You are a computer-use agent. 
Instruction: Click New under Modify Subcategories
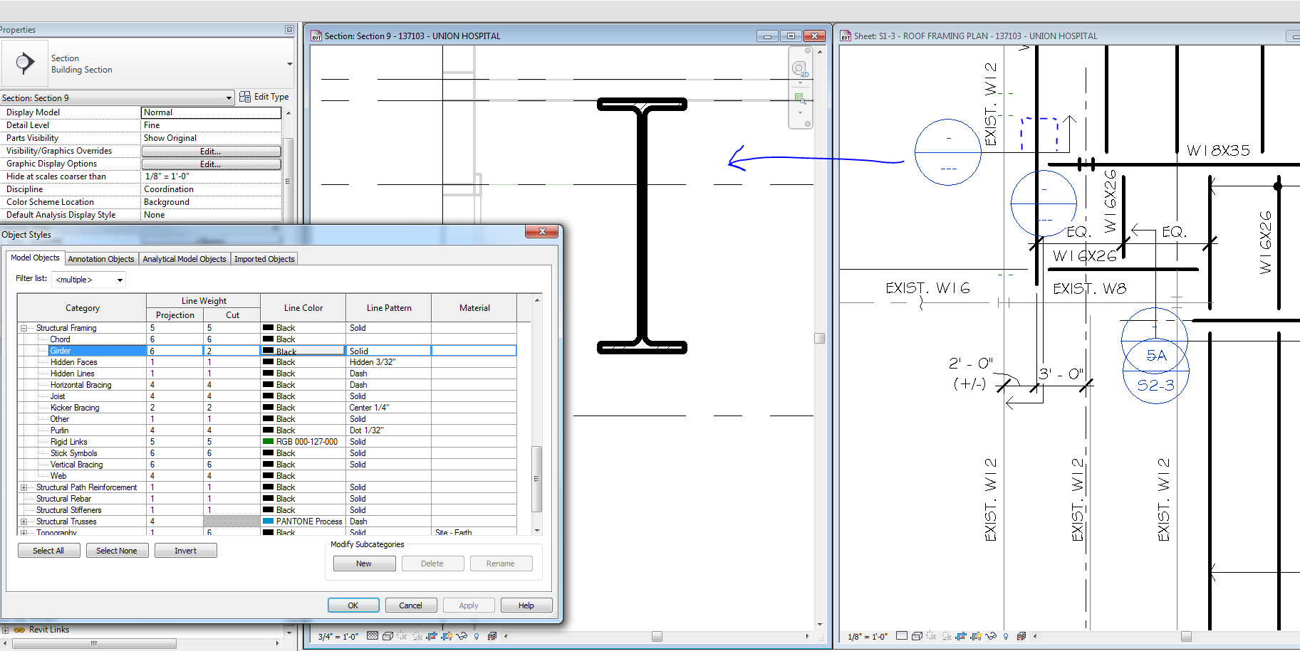pos(364,563)
